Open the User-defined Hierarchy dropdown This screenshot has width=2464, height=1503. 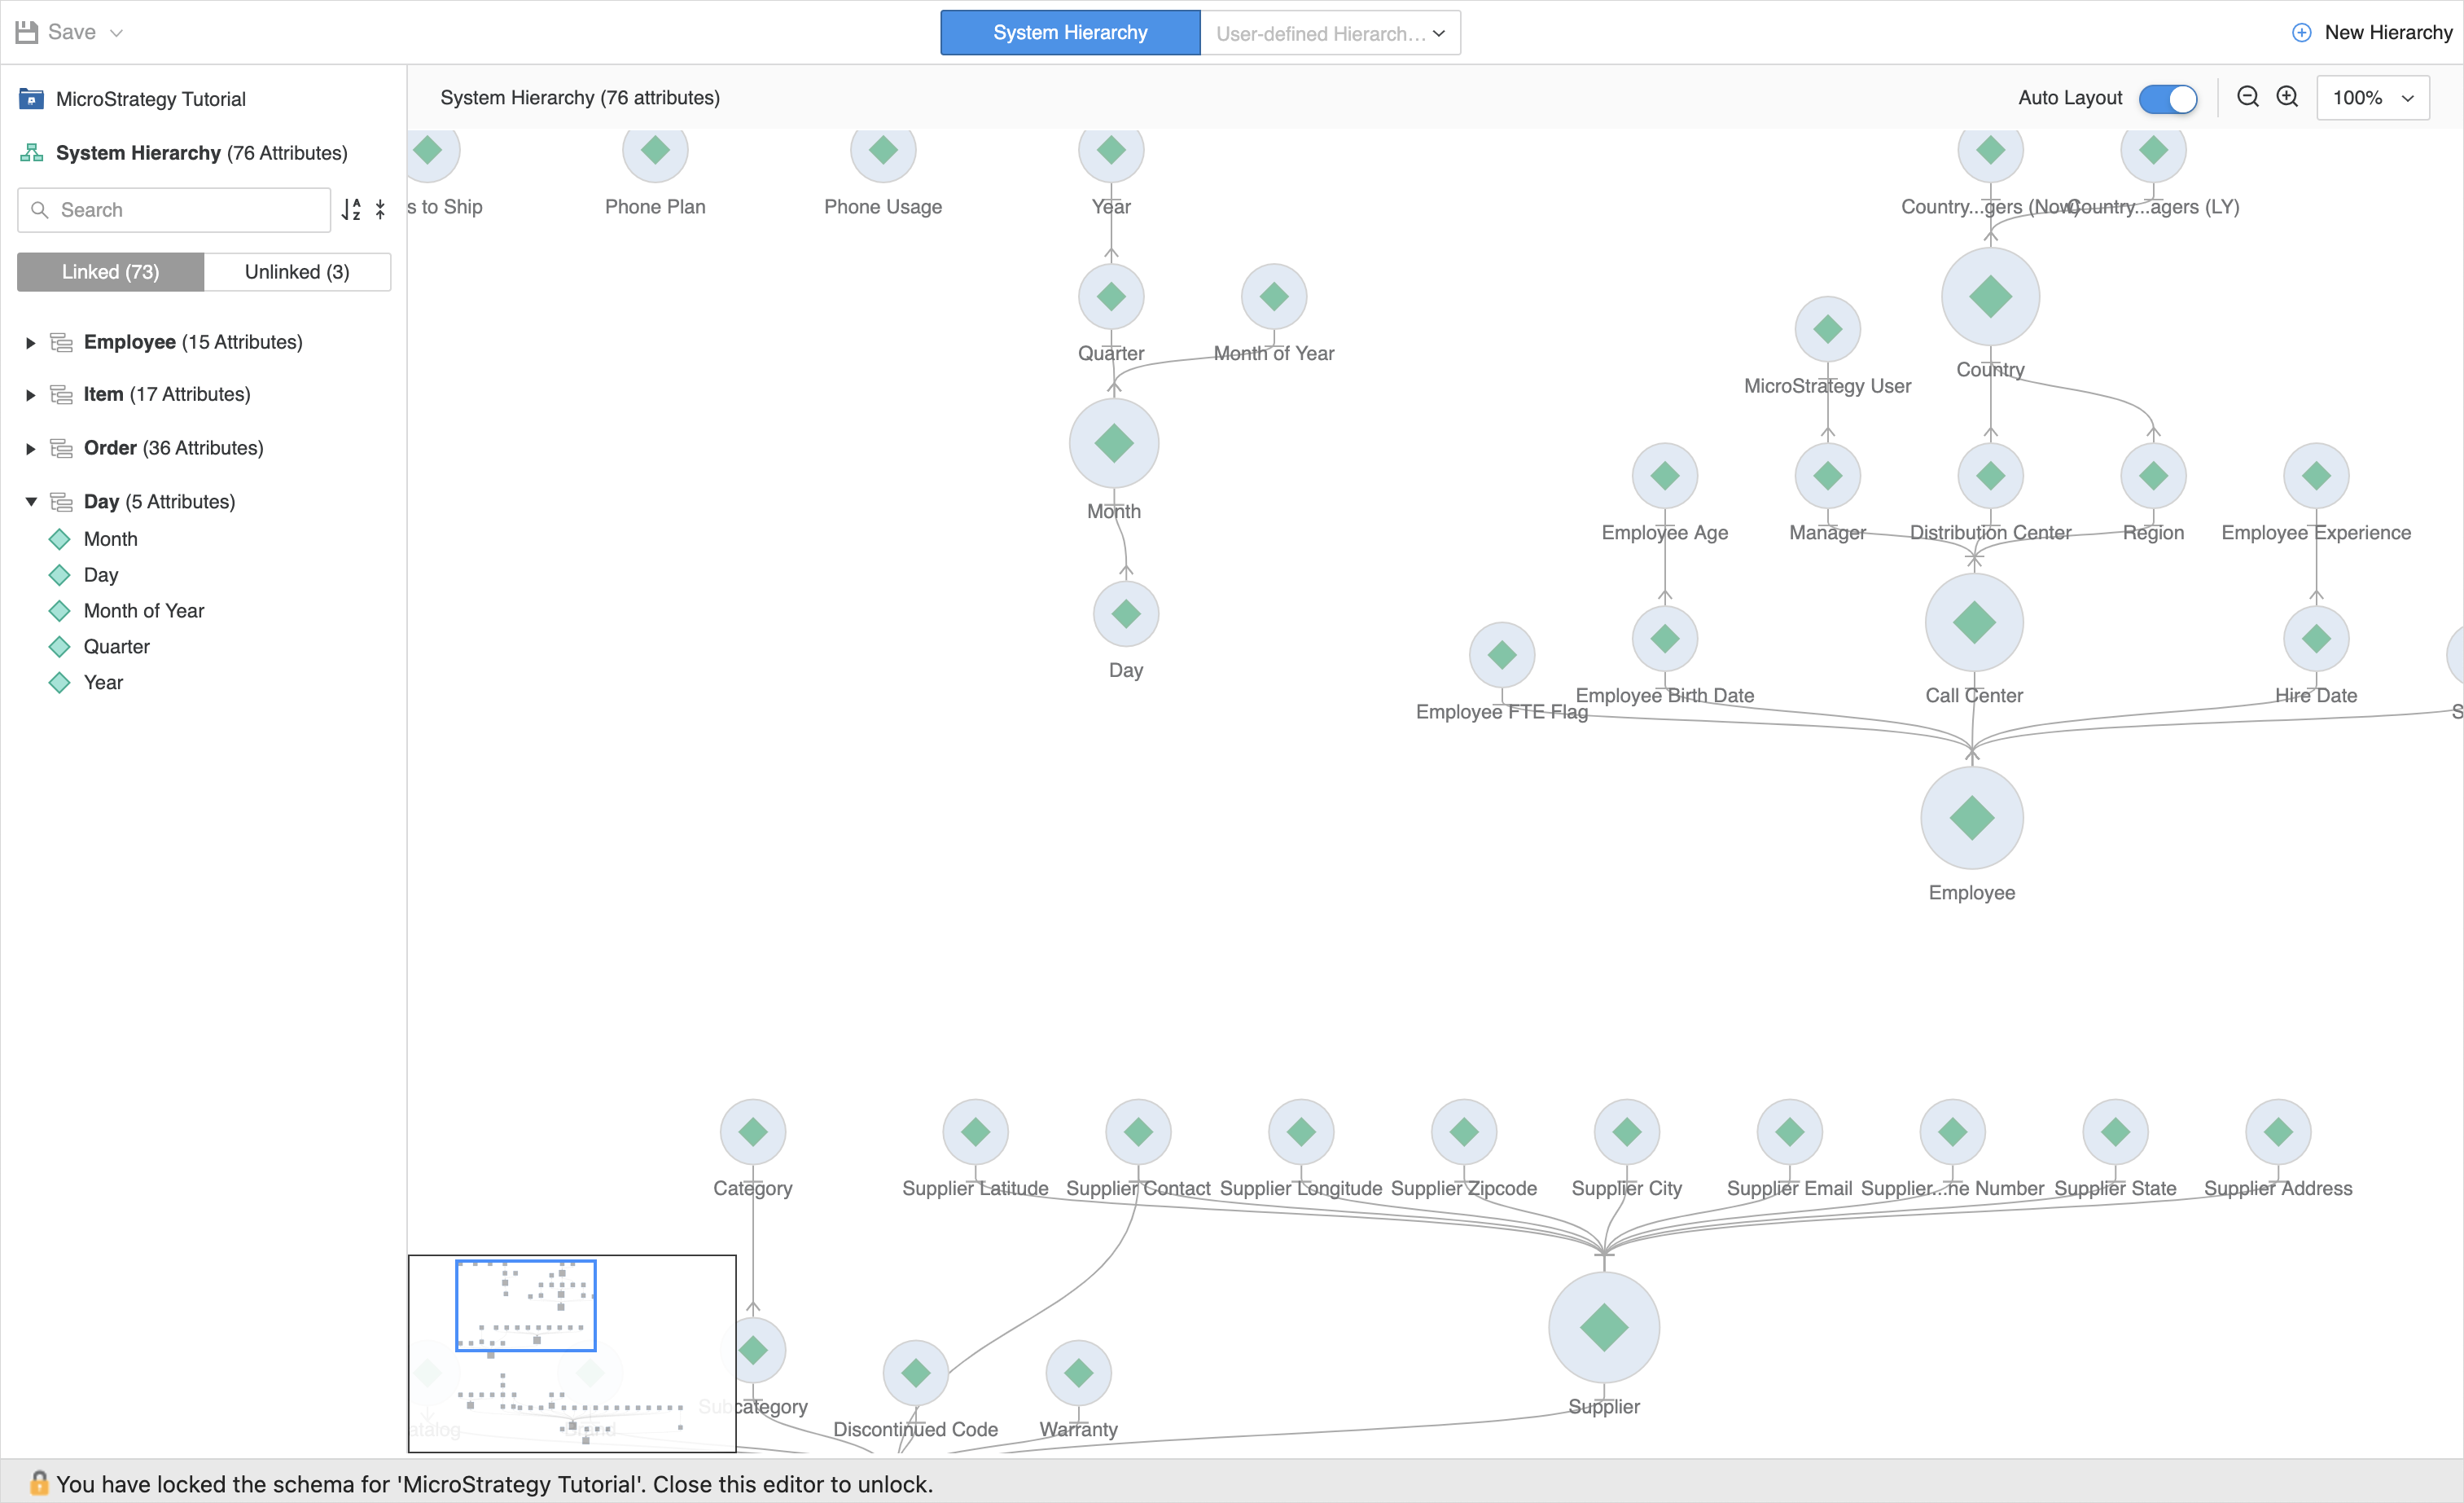[1330, 33]
